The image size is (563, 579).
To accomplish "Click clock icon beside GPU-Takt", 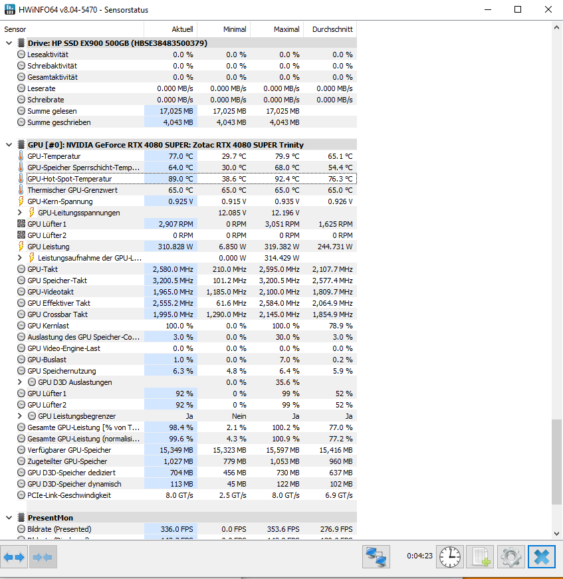I will tap(21, 269).
